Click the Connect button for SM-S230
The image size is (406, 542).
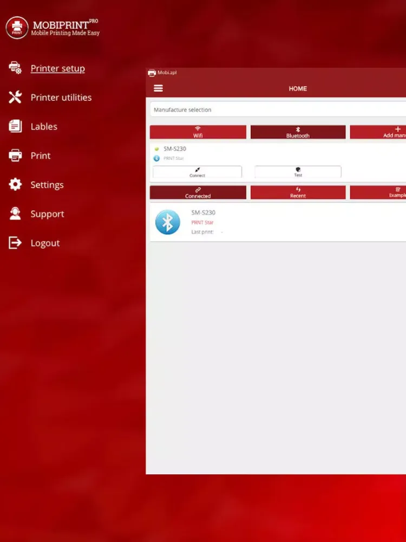point(197,172)
